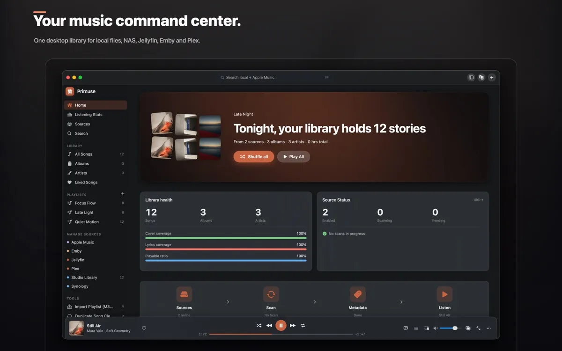Add a new playlist with the plus icon
The width and height of the screenshot is (562, 351).
pyautogui.click(x=123, y=194)
